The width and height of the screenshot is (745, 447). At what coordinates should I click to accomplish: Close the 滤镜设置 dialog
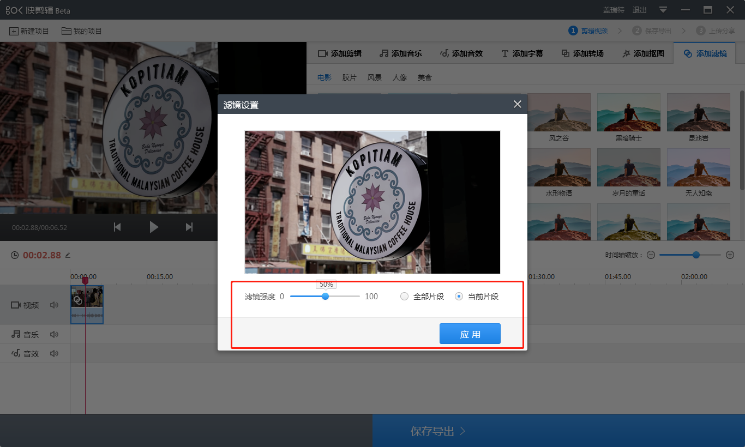coord(517,104)
